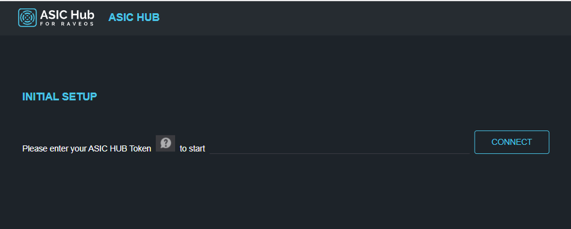The height and width of the screenshot is (229, 571).
Task: Open the blue ASIC HUB header title
Action: click(134, 17)
